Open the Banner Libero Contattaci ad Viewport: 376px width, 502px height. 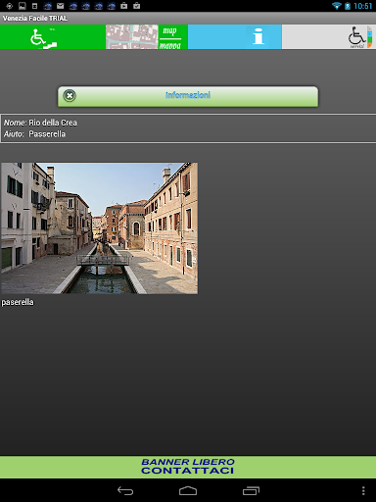pos(188,467)
